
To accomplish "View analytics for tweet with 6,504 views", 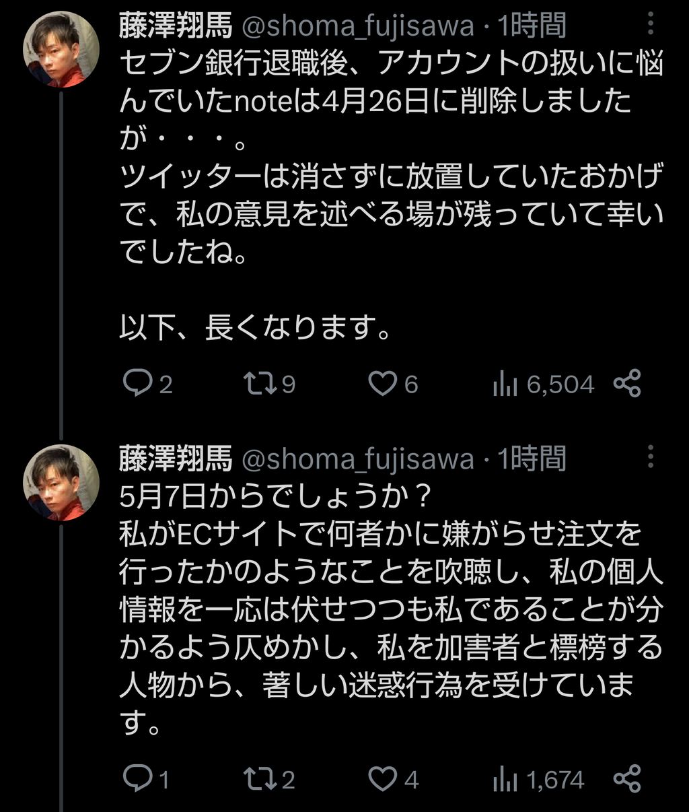I will point(505,384).
